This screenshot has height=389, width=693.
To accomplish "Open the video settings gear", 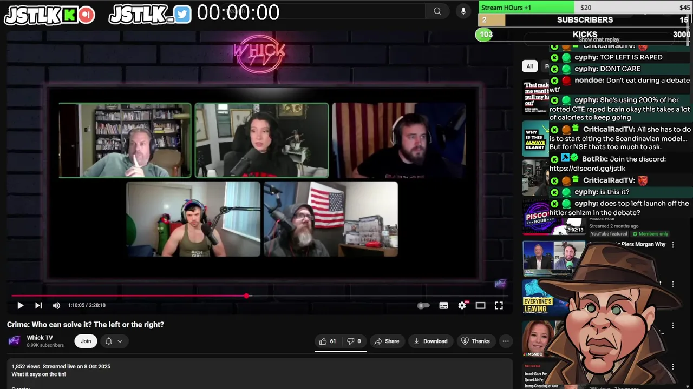I will coord(462,306).
